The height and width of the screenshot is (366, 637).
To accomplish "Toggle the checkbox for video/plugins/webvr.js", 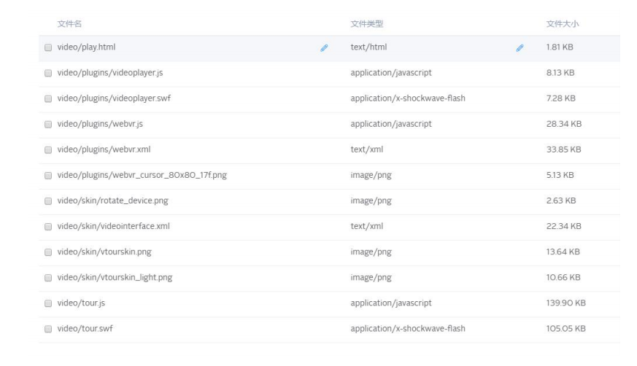I will [x=48, y=124].
